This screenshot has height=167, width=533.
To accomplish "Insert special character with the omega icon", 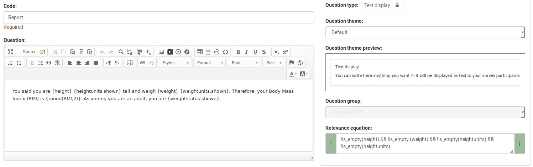I will 225,52.
